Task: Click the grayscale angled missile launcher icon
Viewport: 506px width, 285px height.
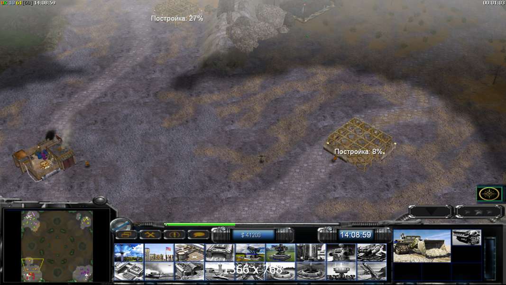Action: (371, 271)
